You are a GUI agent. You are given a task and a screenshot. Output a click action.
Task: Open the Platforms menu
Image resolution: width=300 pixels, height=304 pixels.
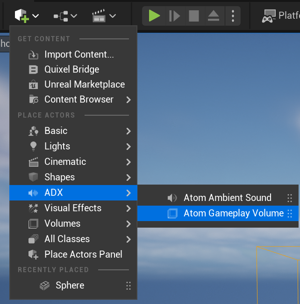coord(281,15)
